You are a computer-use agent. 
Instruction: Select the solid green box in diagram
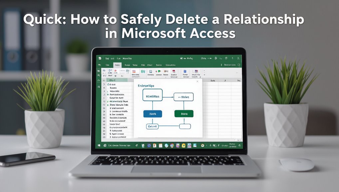pyautogui.click(x=184, y=114)
